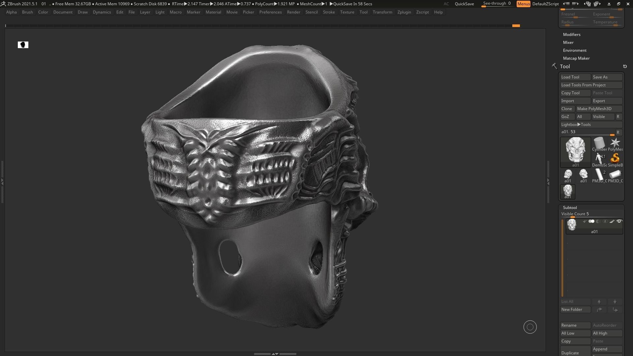The image size is (633, 356).
Task: Click the restore configuration icon in Tool header
Action: click(x=625, y=67)
